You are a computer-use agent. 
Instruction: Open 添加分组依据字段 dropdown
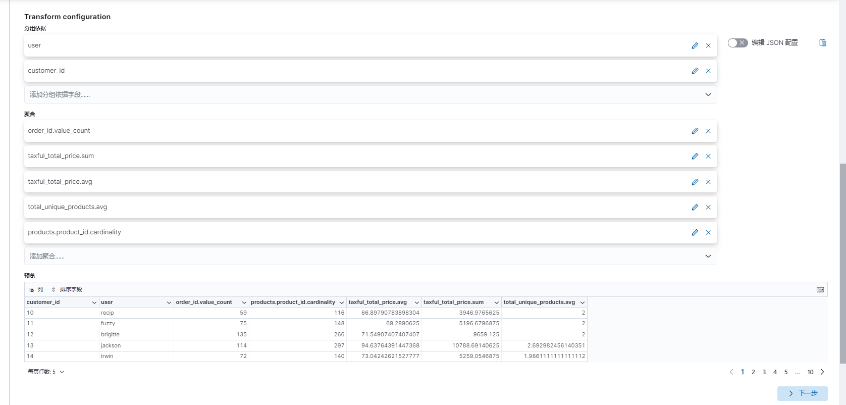click(x=371, y=94)
